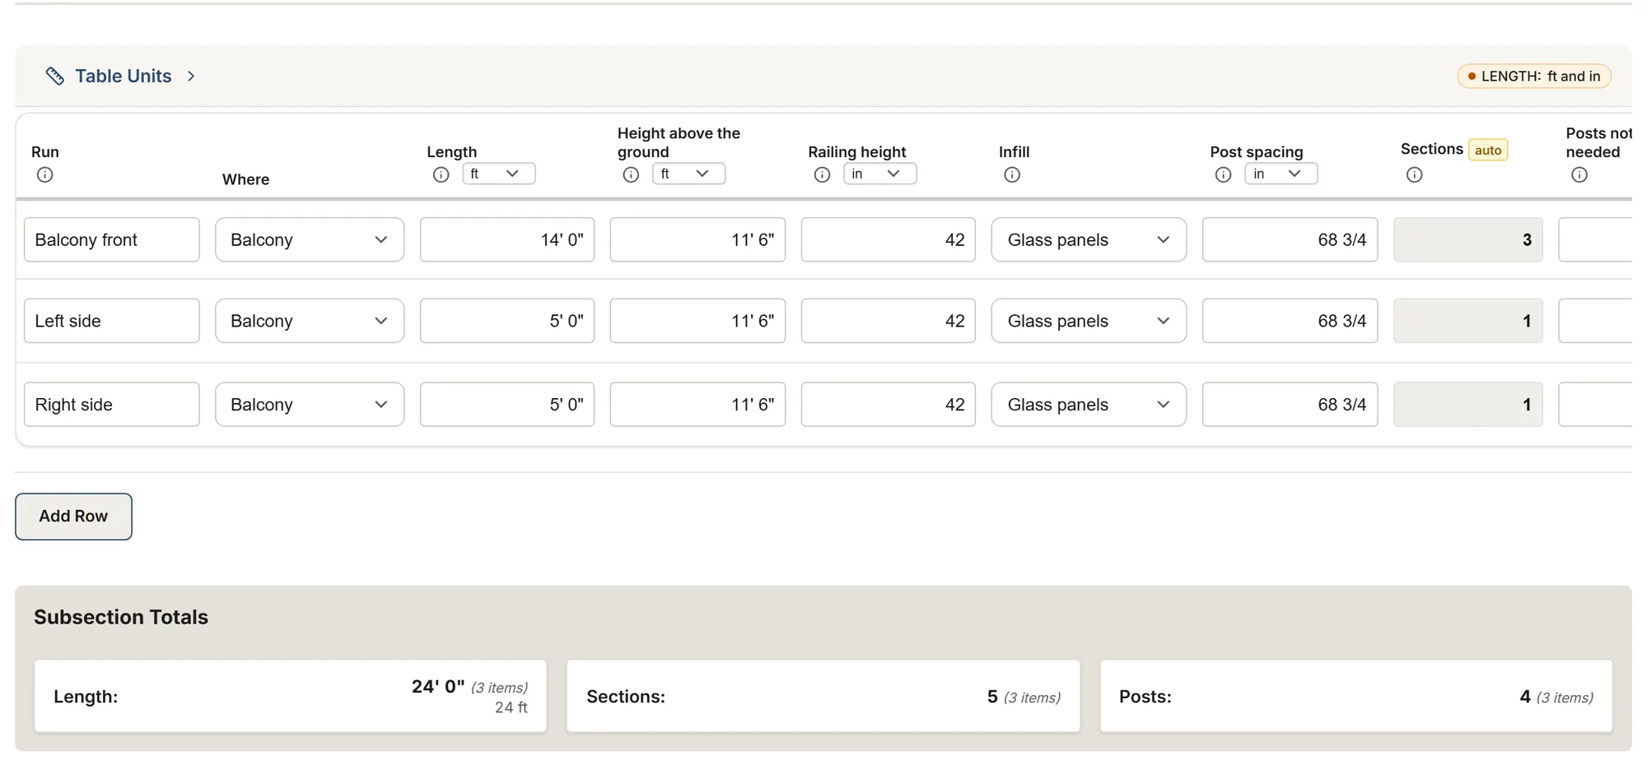1647x765 pixels.
Task: Open Height above the ground unit dropdown
Action: click(x=689, y=174)
